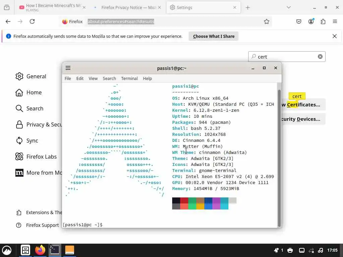The width and height of the screenshot is (343, 257).
Task: Open the Pocket save icon
Action: pyautogui.click(x=299, y=21)
